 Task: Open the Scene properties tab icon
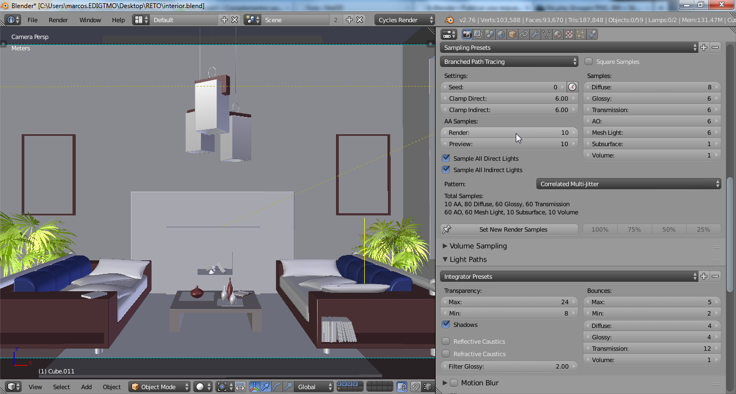[490, 34]
